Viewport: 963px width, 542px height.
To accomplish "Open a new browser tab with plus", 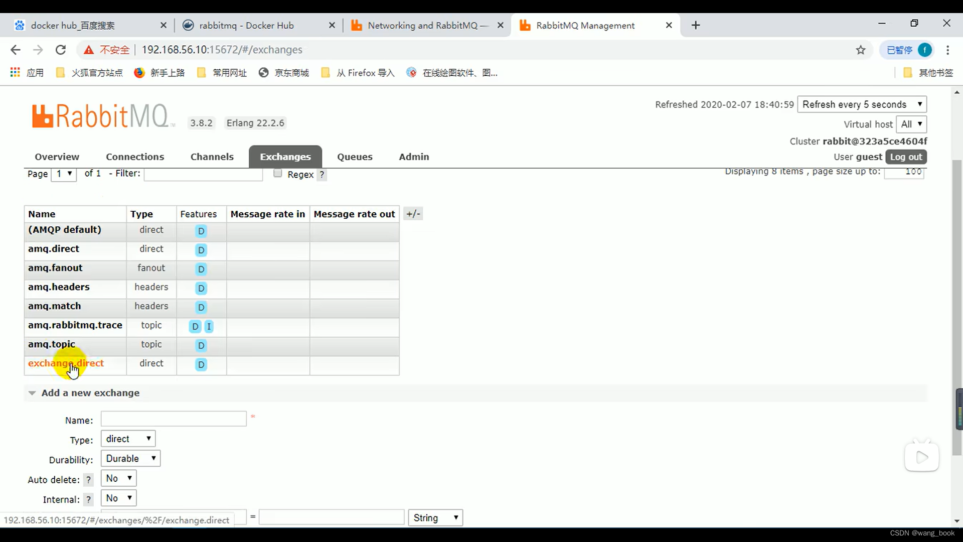I will pos(696,25).
